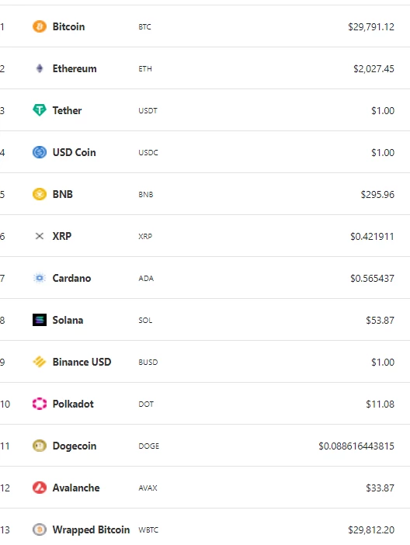Click the orange Bitcoin coin icon
410x545 pixels.
pos(40,26)
